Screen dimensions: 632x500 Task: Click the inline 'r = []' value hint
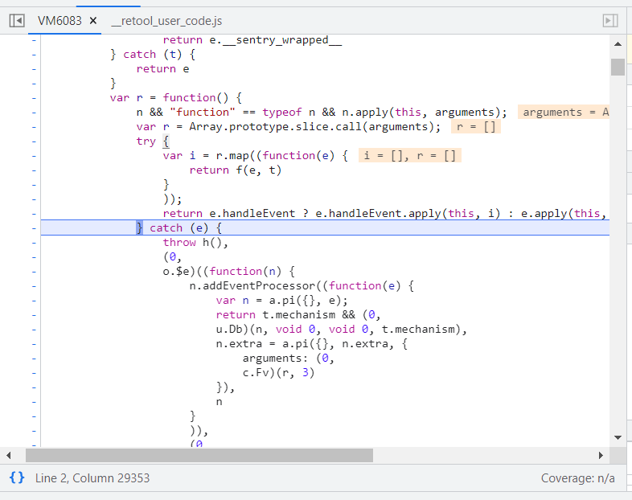476,127
